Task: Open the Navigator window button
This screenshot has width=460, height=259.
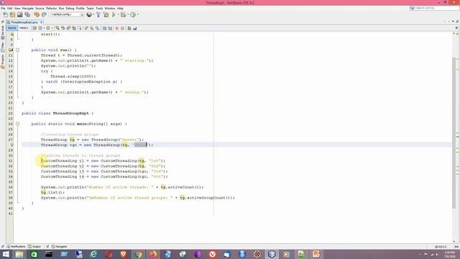Action: click(x=59, y=247)
